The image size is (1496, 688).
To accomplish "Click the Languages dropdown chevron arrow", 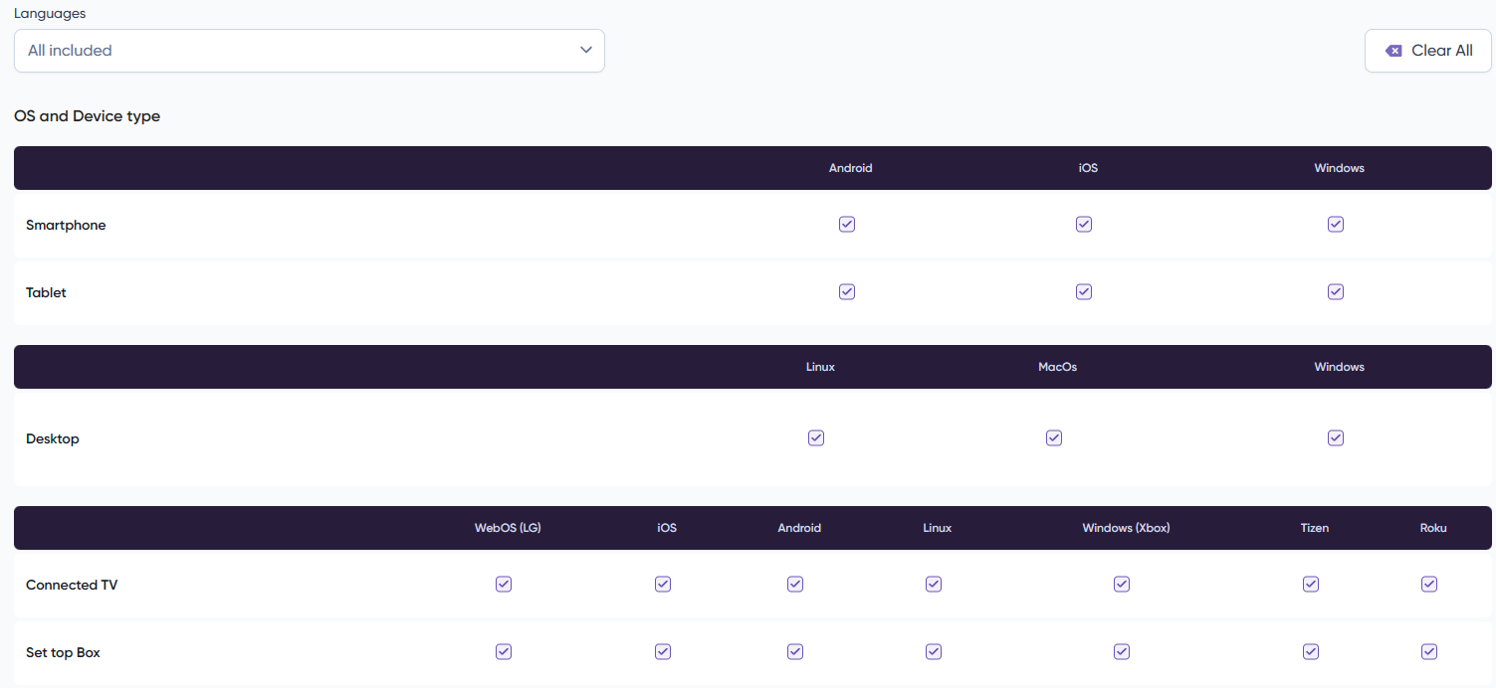I will [x=586, y=51].
